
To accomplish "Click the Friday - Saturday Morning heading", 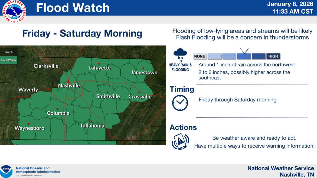I will [82, 34].
